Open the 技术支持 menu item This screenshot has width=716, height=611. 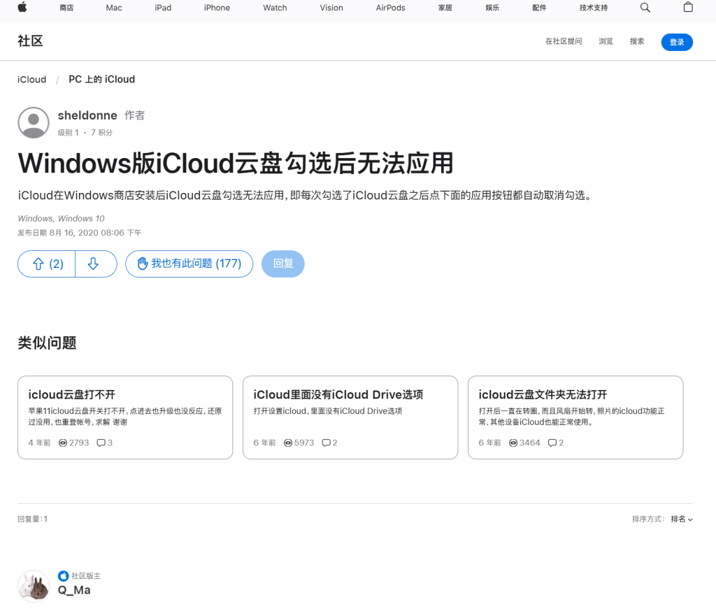pos(594,8)
